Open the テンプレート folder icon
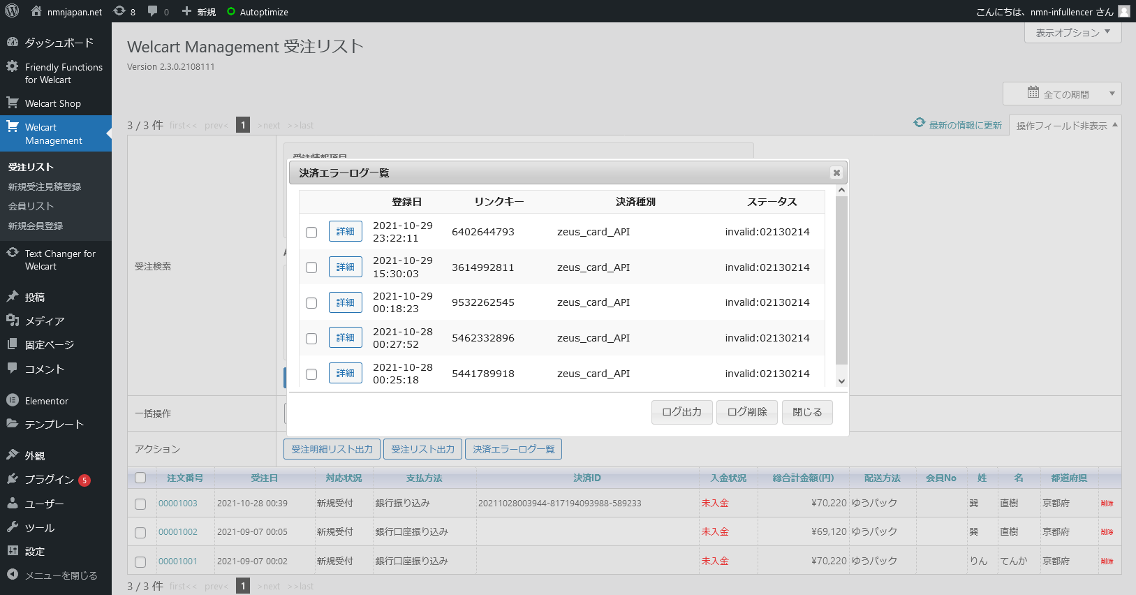1136x595 pixels. 12,423
